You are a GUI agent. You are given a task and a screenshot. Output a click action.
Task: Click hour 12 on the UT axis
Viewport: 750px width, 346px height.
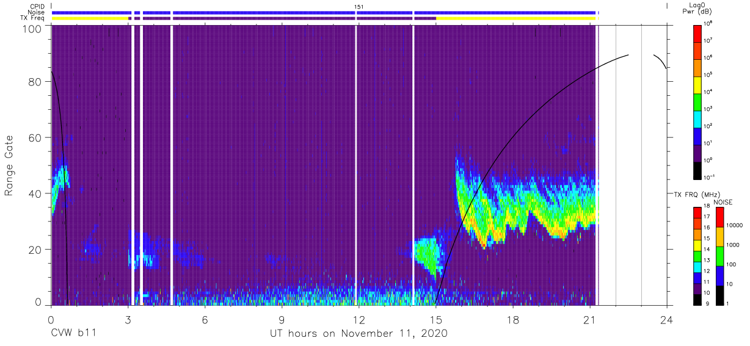click(359, 319)
